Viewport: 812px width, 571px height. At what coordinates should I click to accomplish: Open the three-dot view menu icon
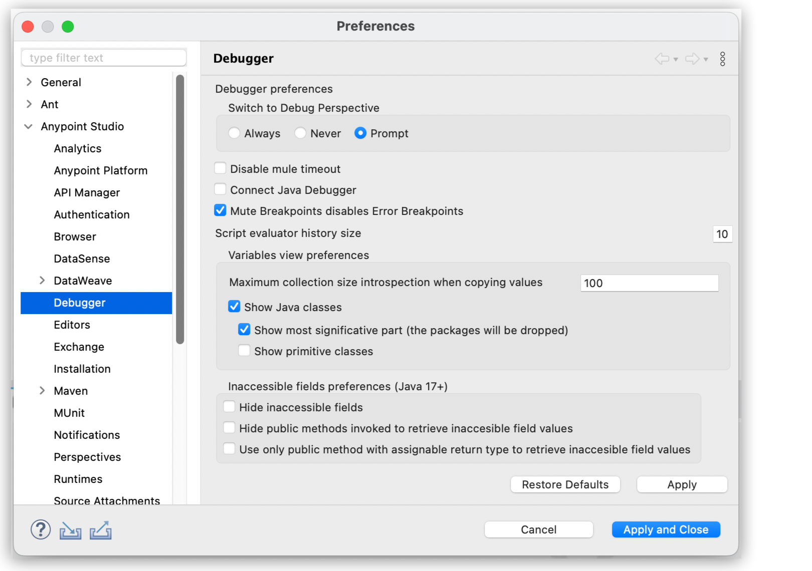[722, 59]
